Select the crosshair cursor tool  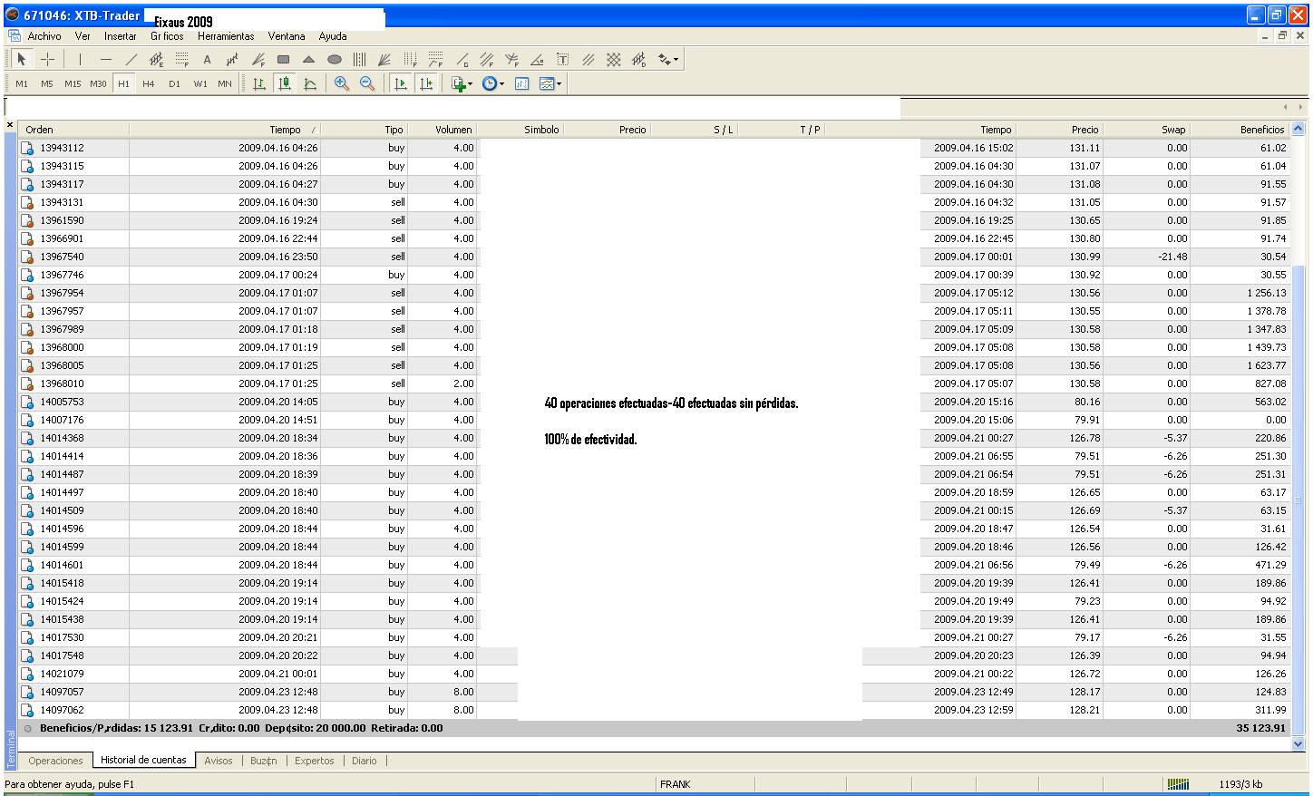pos(48,60)
